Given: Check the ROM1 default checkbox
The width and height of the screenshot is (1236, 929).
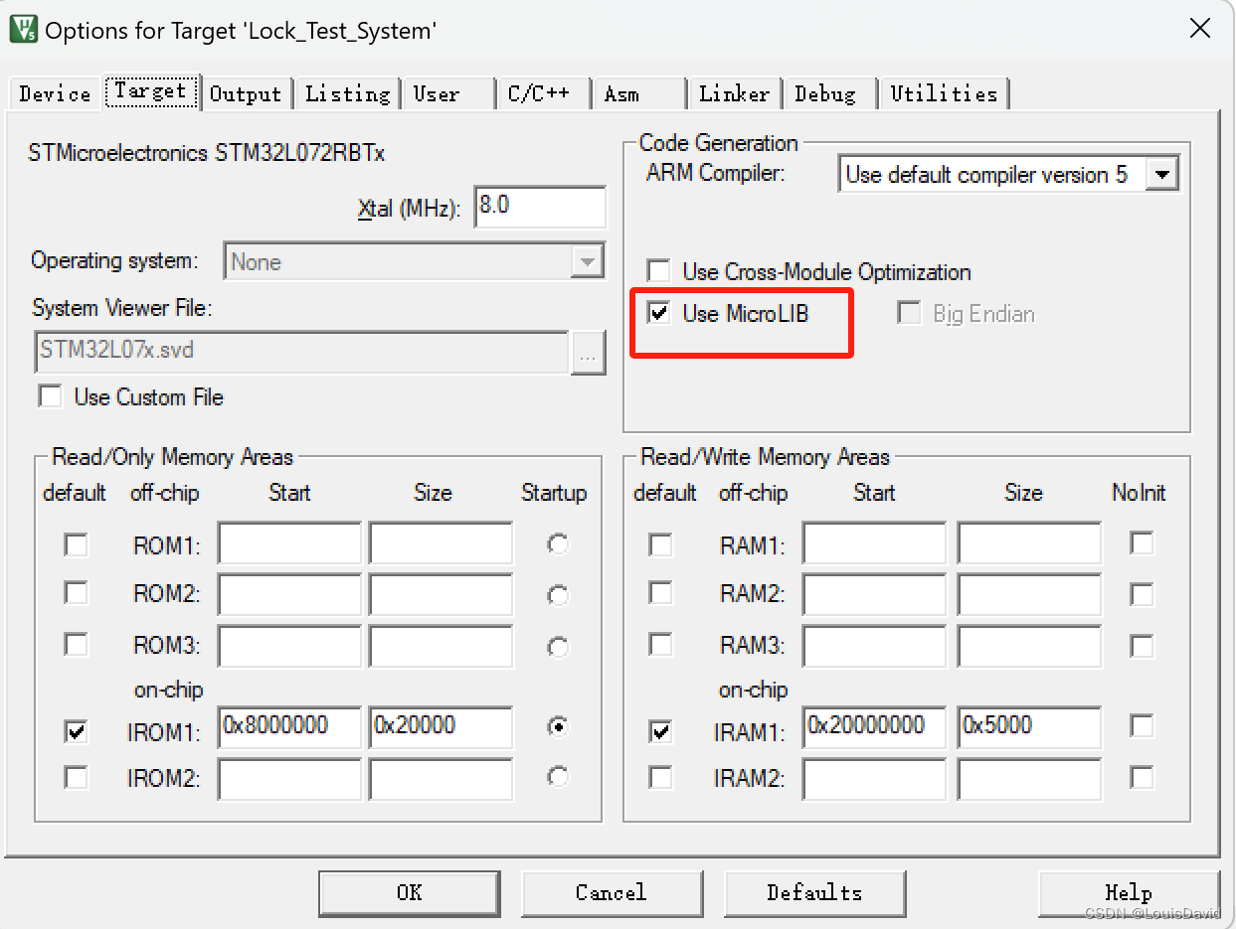Looking at the screenshot, I should pyautogui.click(x=76, y=544).
